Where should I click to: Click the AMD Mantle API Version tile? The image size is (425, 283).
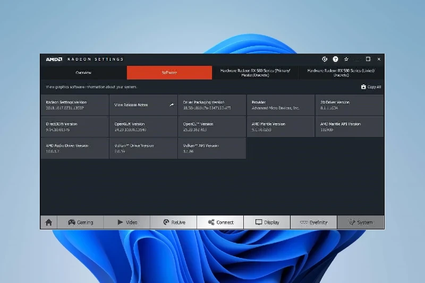350,126
